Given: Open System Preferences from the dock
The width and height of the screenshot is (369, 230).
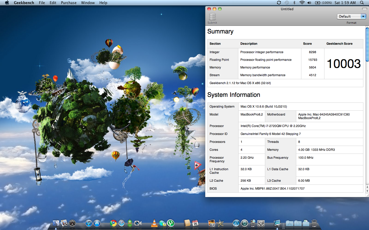Looking at the screenshot, I should tap(261, 223).
